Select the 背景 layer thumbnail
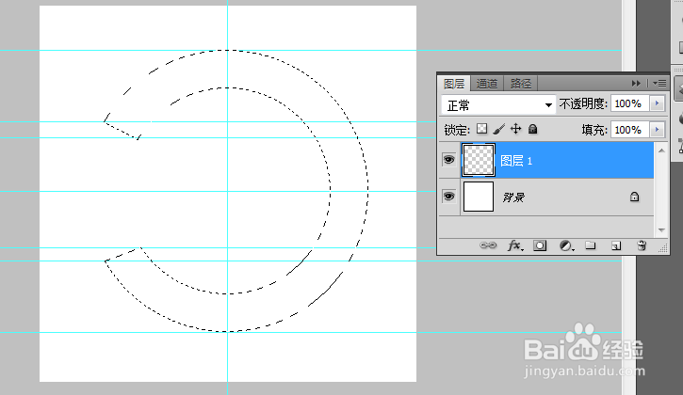This screenshot has height=395, width=683. pos(479,197)
